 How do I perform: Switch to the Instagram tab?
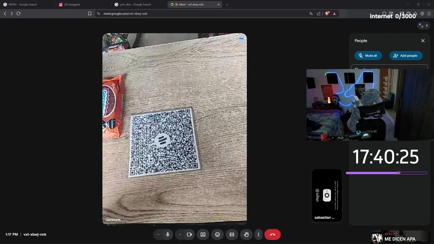tap(83, 4)
